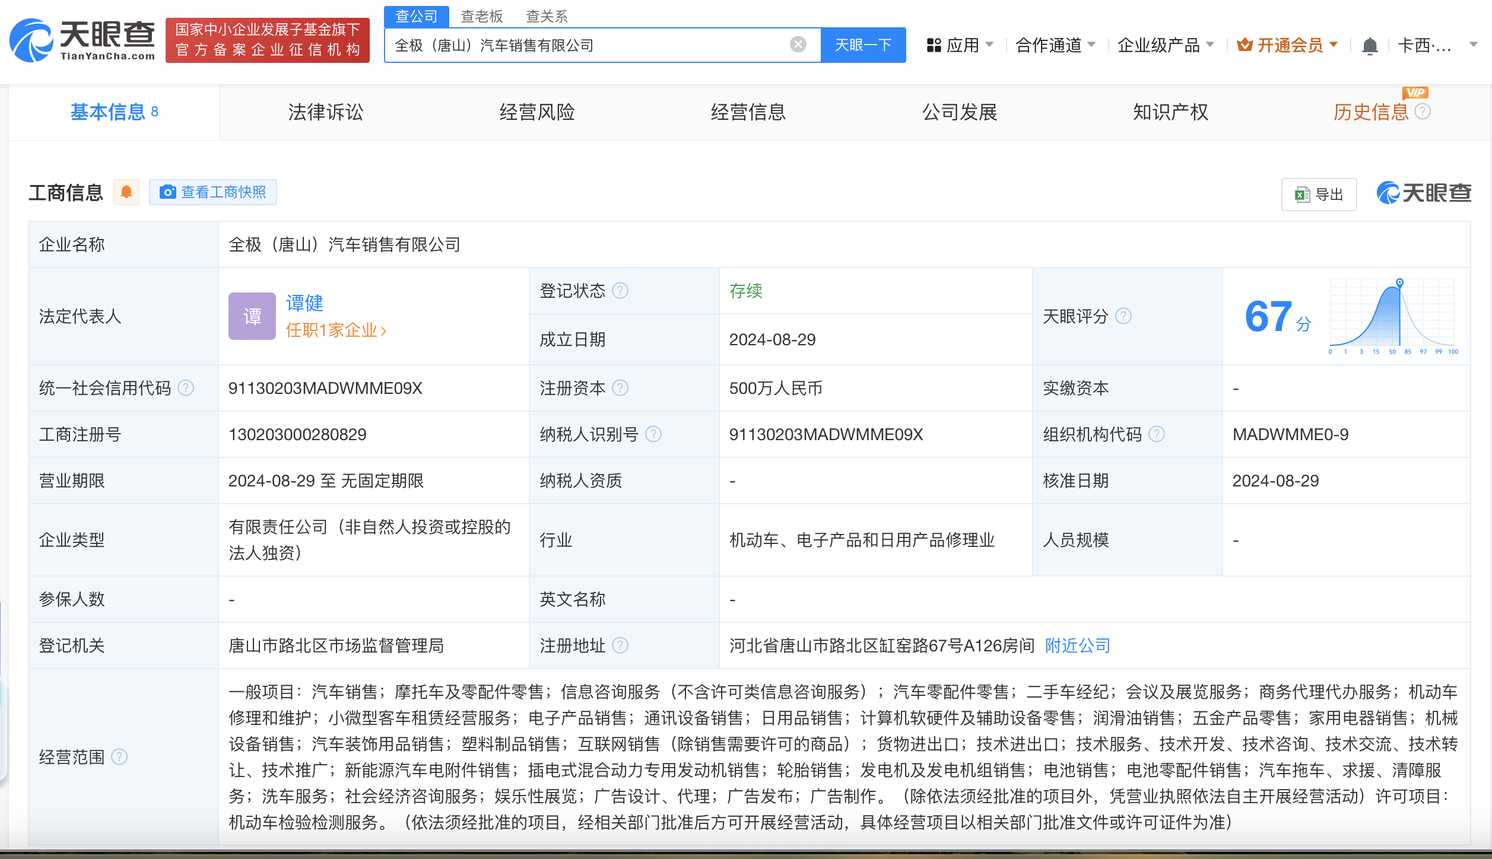The height and width of the screenshot is (859, 1492).
Task: Click the question mark icon beside 天眼评分
Action: (x=1123, y=317)
